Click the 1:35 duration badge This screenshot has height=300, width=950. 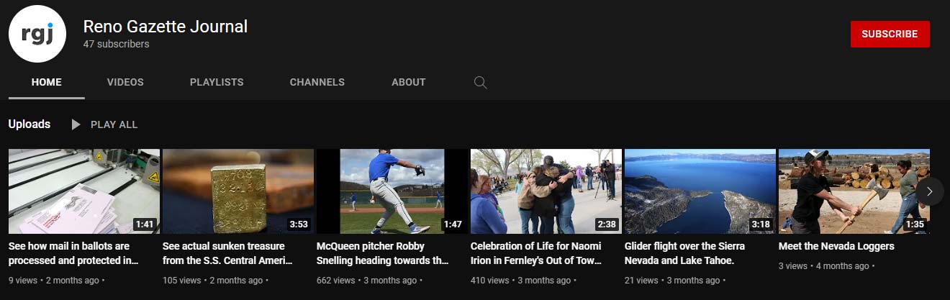(x=915, y=224)
